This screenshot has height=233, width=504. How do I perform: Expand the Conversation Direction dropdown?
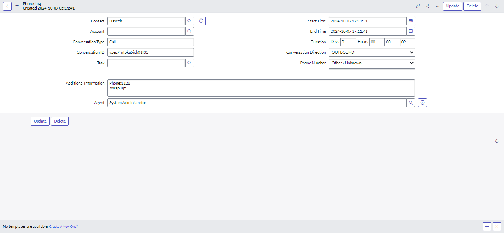click(372, 52)
